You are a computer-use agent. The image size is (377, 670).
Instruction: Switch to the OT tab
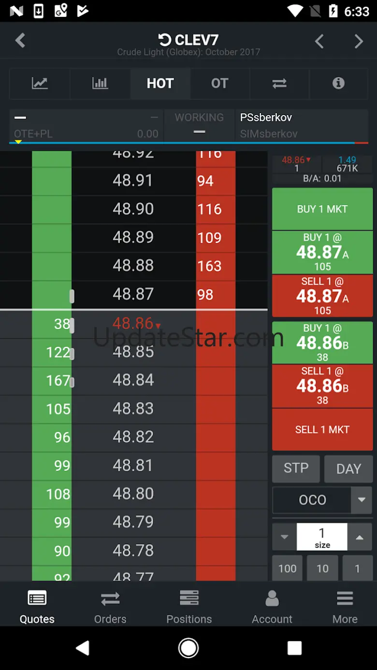tap(219, 83)
